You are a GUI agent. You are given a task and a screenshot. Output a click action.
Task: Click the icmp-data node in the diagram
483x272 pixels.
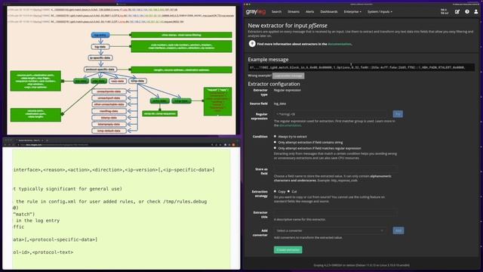coord(137,81)
